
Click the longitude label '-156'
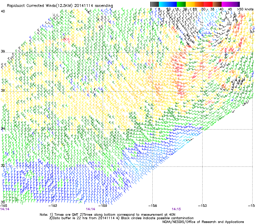[x=153, y=206]
